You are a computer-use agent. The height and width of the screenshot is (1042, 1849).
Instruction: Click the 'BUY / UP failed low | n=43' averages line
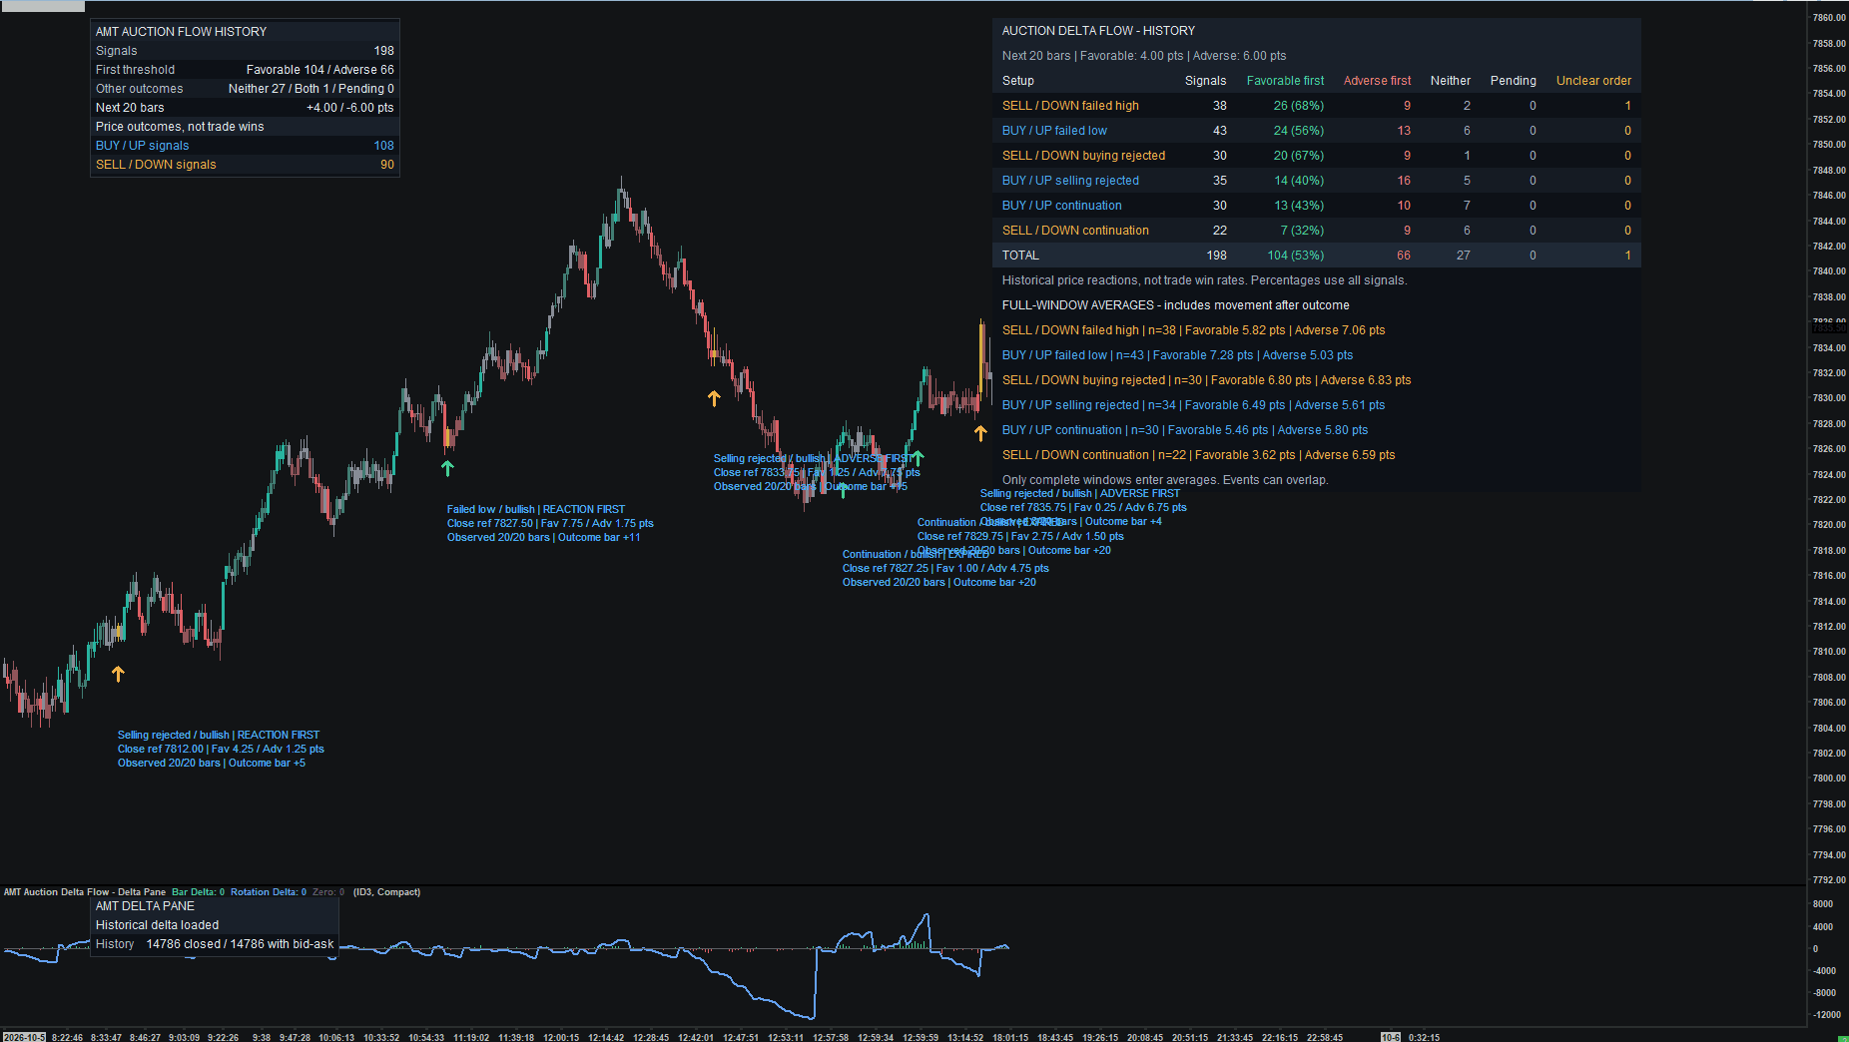tap(1177, 355)
